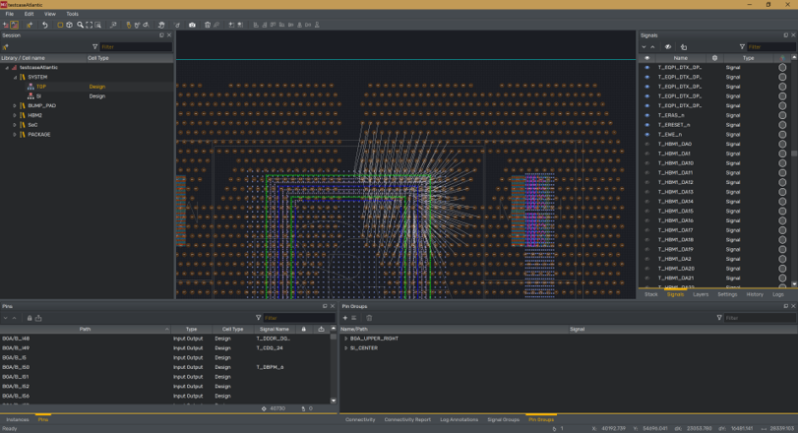This screenshot has height=433, width=798.
Task: Click the undo arrow in the toolbar
Action: pos(44,25)
